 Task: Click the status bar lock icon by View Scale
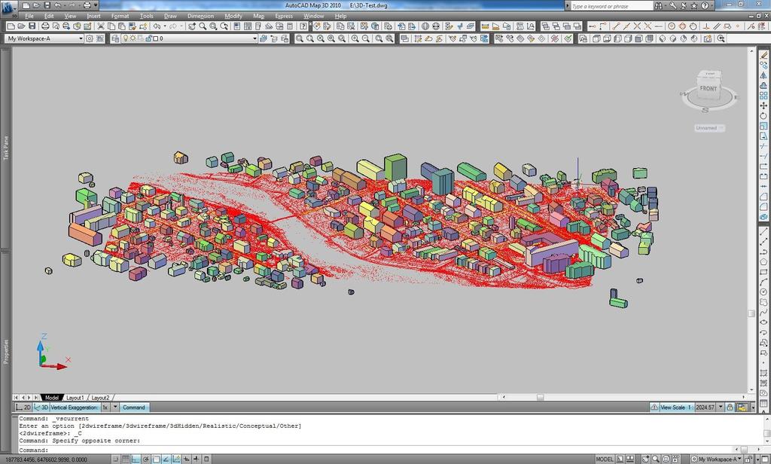coord(730,408)
